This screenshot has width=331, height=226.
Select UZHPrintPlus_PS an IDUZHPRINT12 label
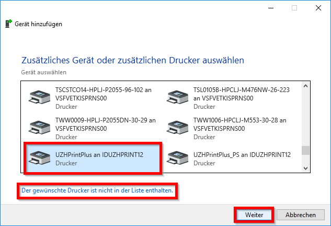[242, 154]
